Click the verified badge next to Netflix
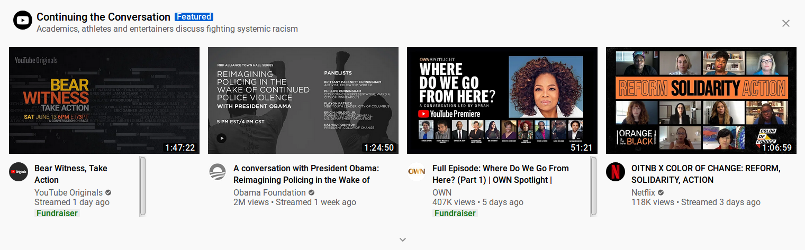The width and height of the screenshot is (805, 250). tap(661, 193)
